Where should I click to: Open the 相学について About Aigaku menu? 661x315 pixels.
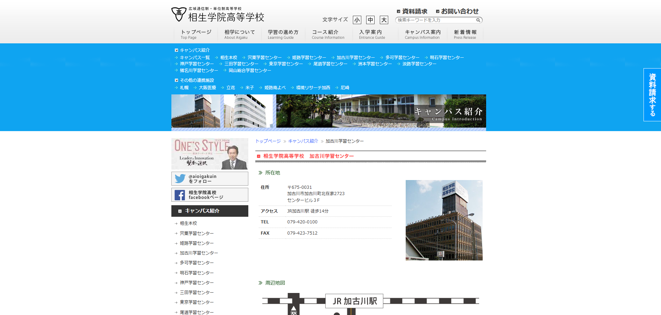click(x=240, y=34)
